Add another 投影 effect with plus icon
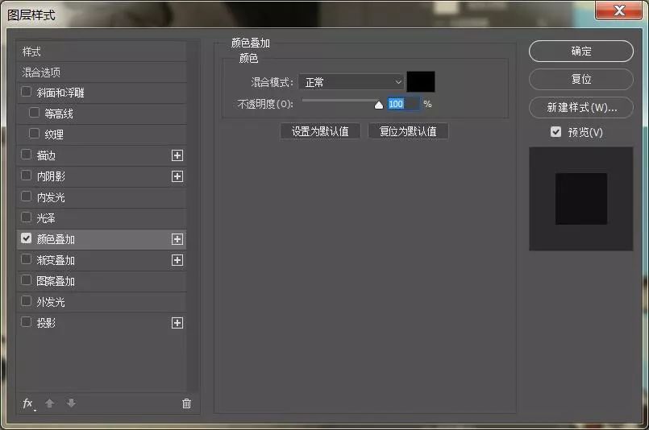649x430 pixels. coord(177,323)
